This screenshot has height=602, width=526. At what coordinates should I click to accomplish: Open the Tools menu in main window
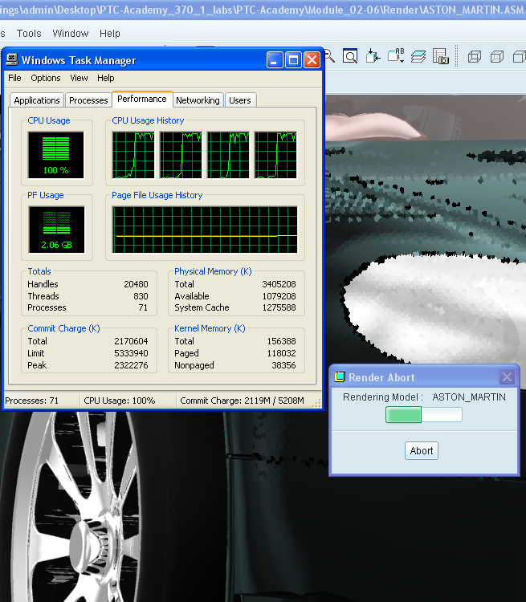[x=29, y=34]
